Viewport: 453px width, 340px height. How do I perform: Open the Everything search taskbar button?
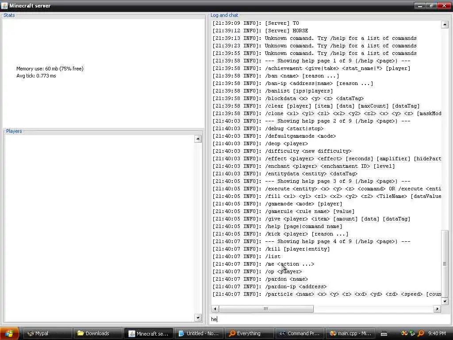point(249,333)
